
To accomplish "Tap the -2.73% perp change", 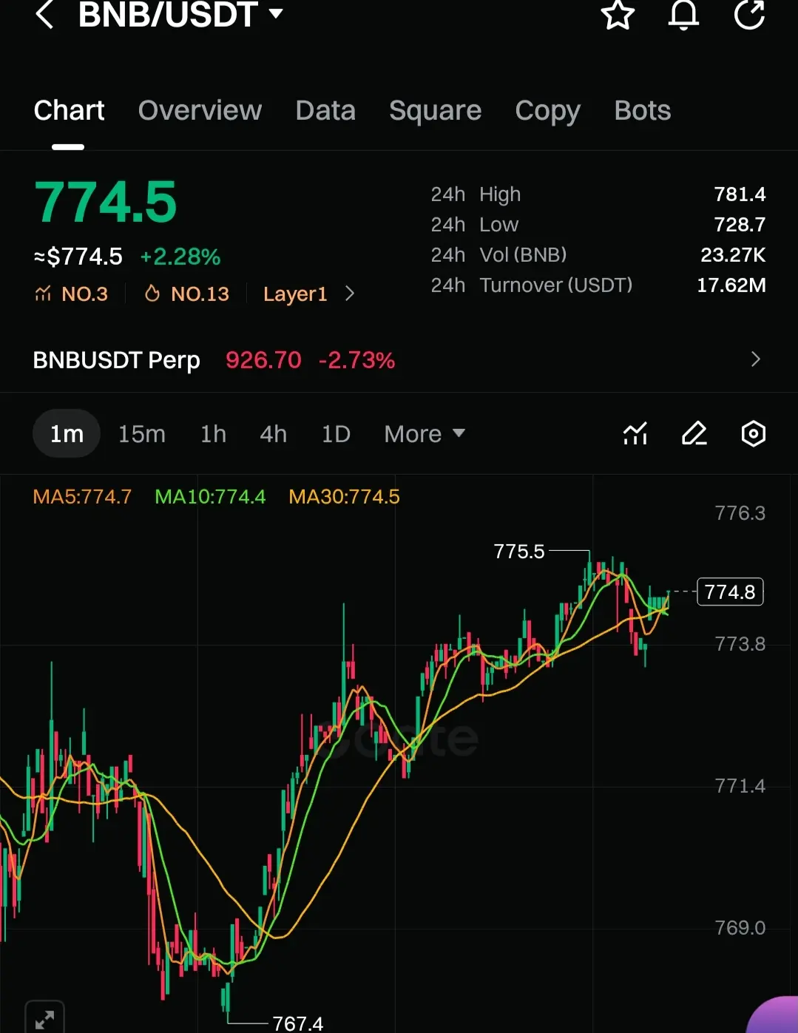I will [356, 360].
